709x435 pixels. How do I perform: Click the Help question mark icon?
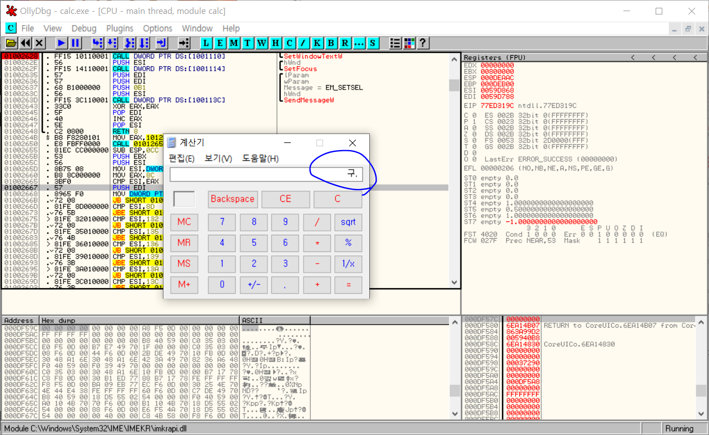423,43
